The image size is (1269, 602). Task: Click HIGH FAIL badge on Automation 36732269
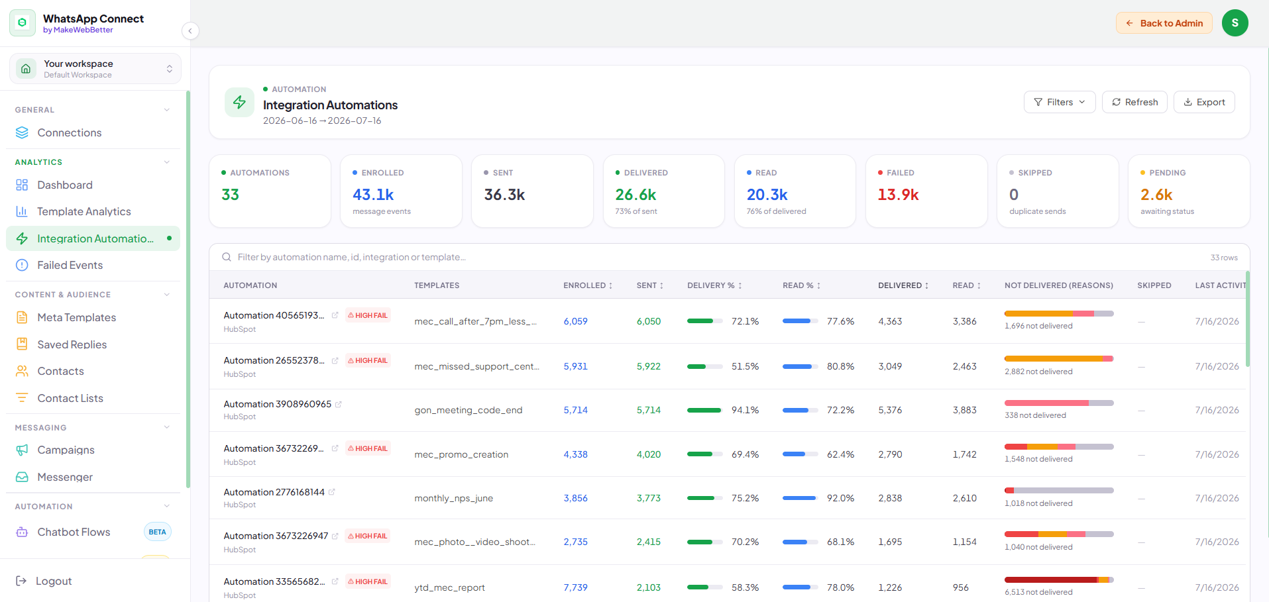pyautogui.click(x=368, y=448)
